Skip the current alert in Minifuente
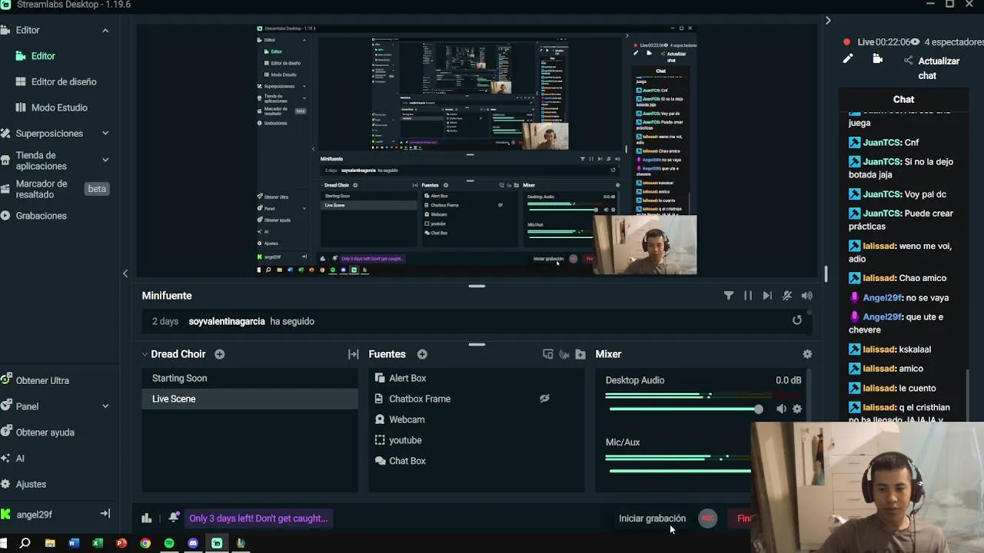Viewport: 984px width, 553px height. (x=767, y=296)
